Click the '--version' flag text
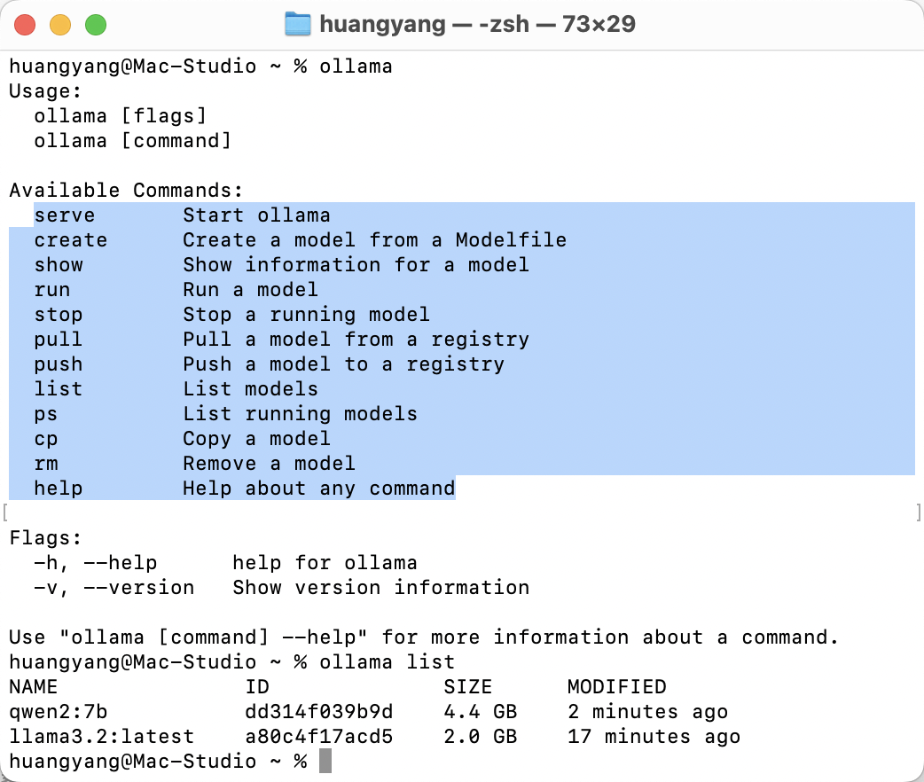This screenshot has height=782, width=924. pyautogui.click(x=139, y=588)
